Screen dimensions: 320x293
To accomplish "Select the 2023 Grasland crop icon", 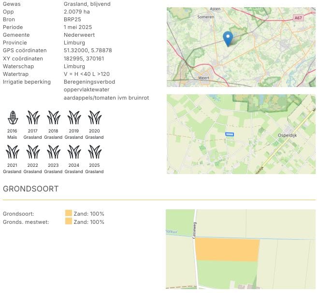I will (53, 152).
